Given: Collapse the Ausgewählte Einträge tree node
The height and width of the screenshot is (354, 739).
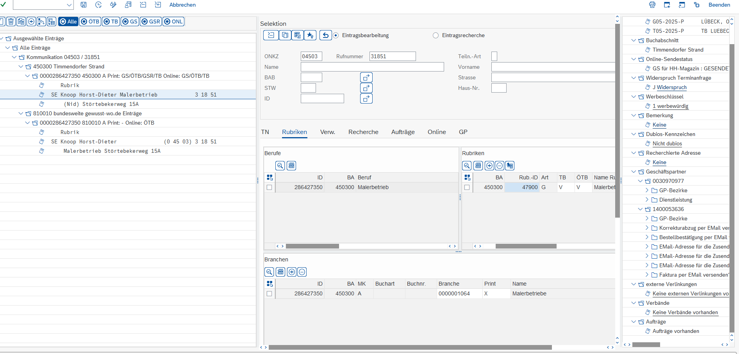Looking at the screenshot, I should pos(2,38).
